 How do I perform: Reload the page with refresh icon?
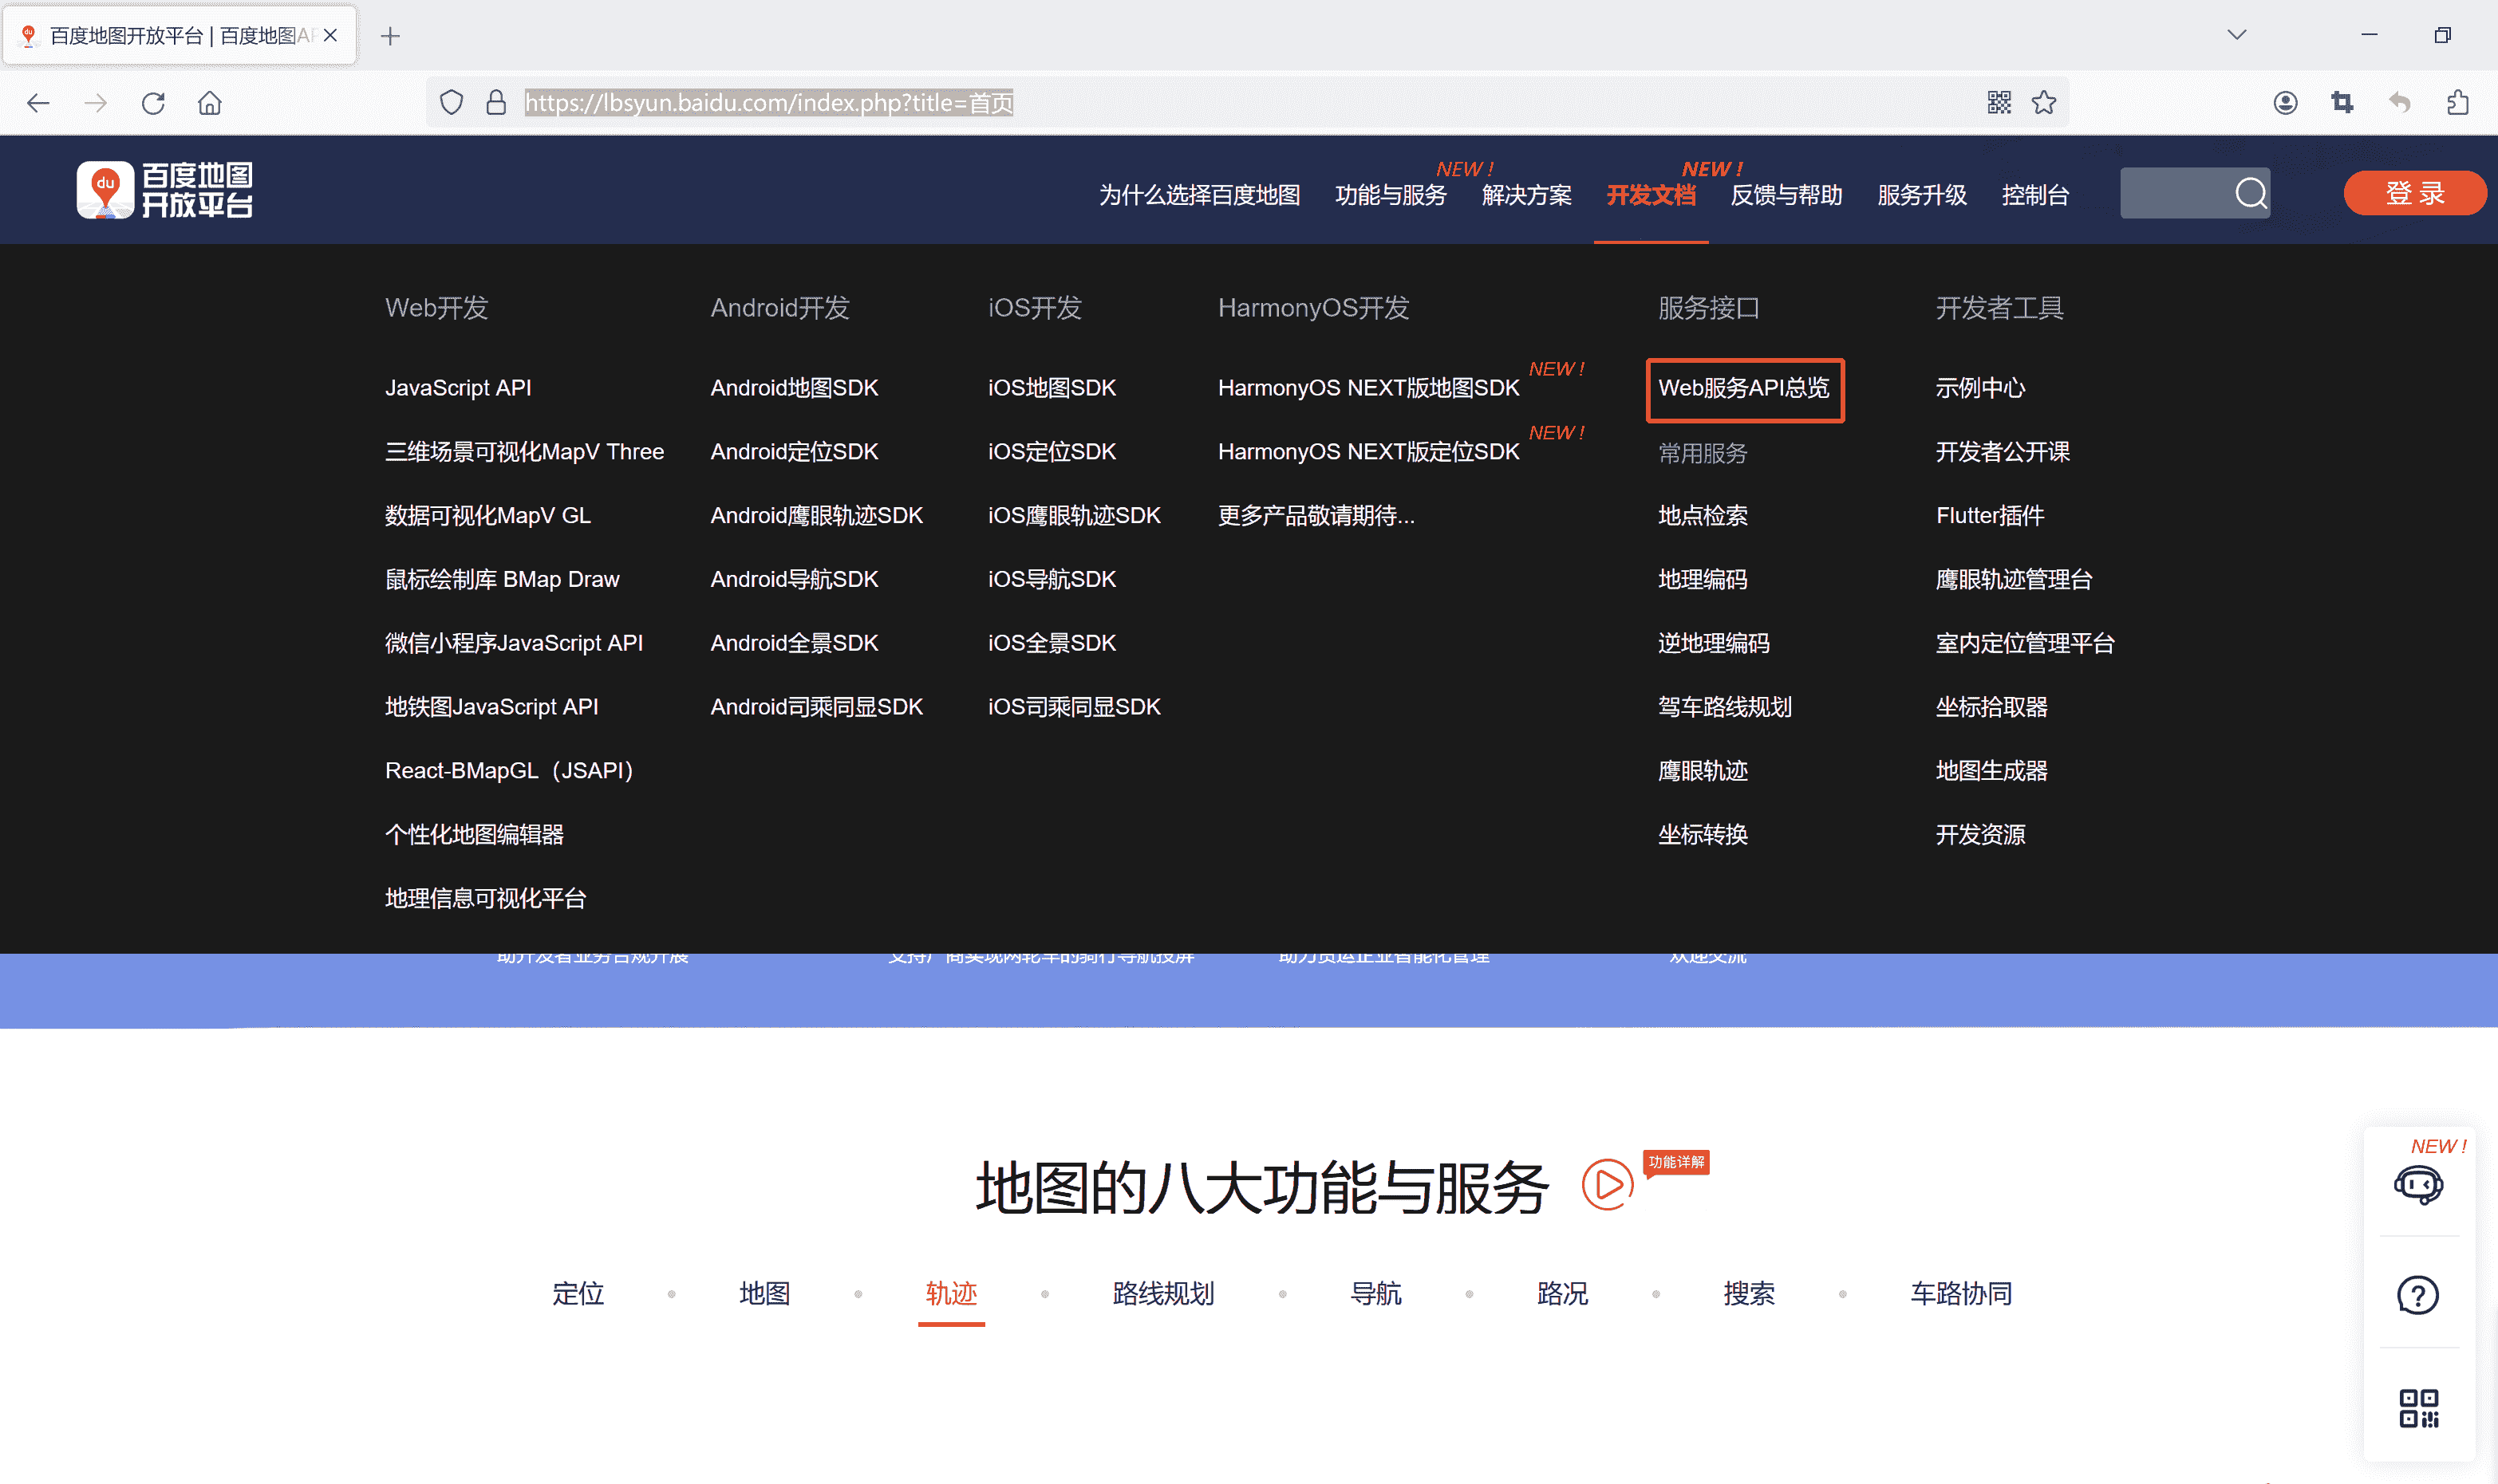click(x=153, y=103)
